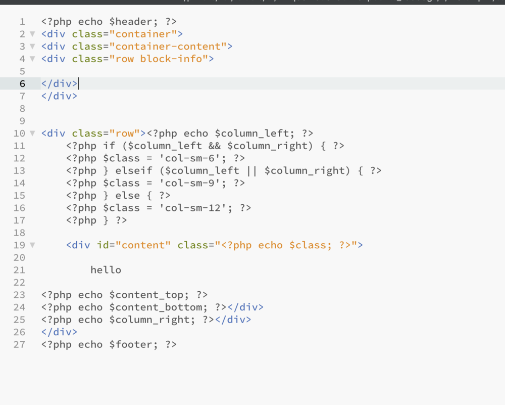Click line number 21 in the gutter
The image size is (505, 405).
[x=19, y=270]
